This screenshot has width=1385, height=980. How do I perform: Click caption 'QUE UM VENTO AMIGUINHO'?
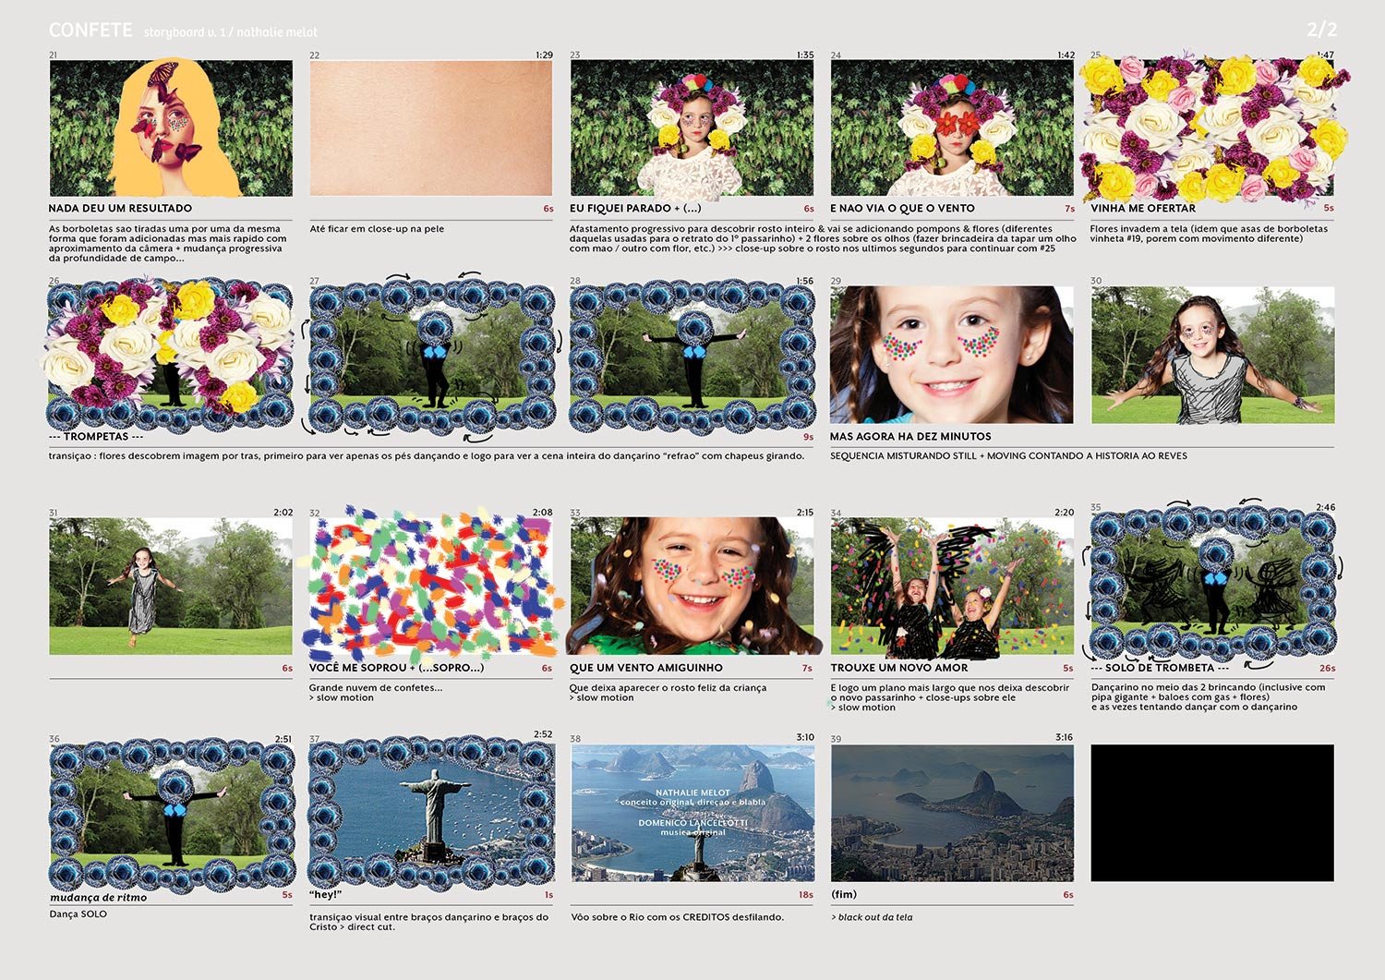[x=646, y=668]
